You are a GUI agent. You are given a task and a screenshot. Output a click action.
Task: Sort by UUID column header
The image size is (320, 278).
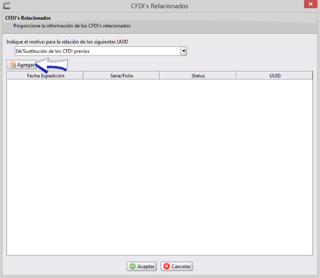(274, 75)
